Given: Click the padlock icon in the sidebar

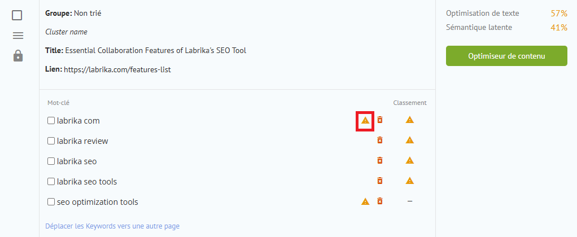Looking at the screenshot, I should coord(18,55).
